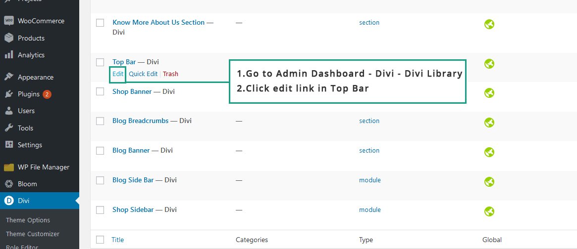Image resolution: width=577 pixels, height=249 pixels.
Task: Click global globe icon in Shop Banner row
Action: 489,93
